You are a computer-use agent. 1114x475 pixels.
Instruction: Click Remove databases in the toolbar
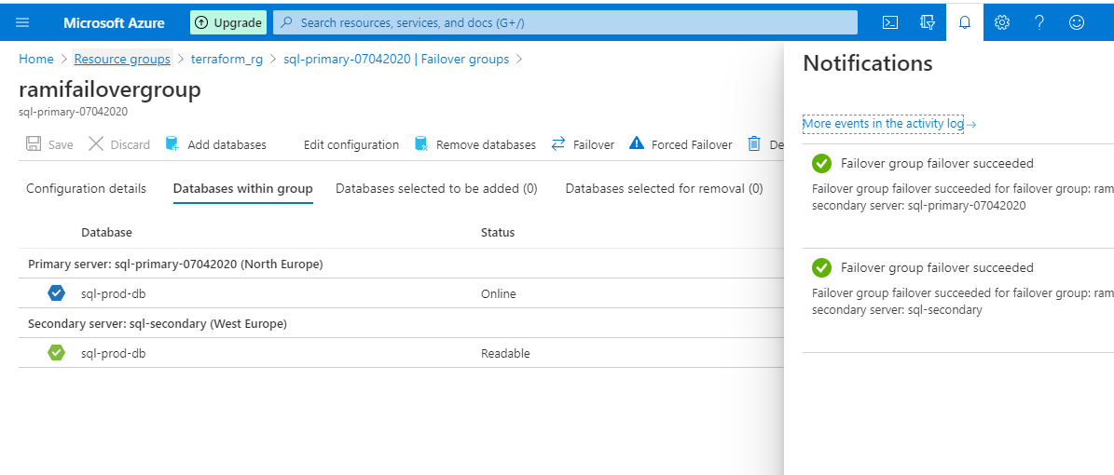coord(475,144)
